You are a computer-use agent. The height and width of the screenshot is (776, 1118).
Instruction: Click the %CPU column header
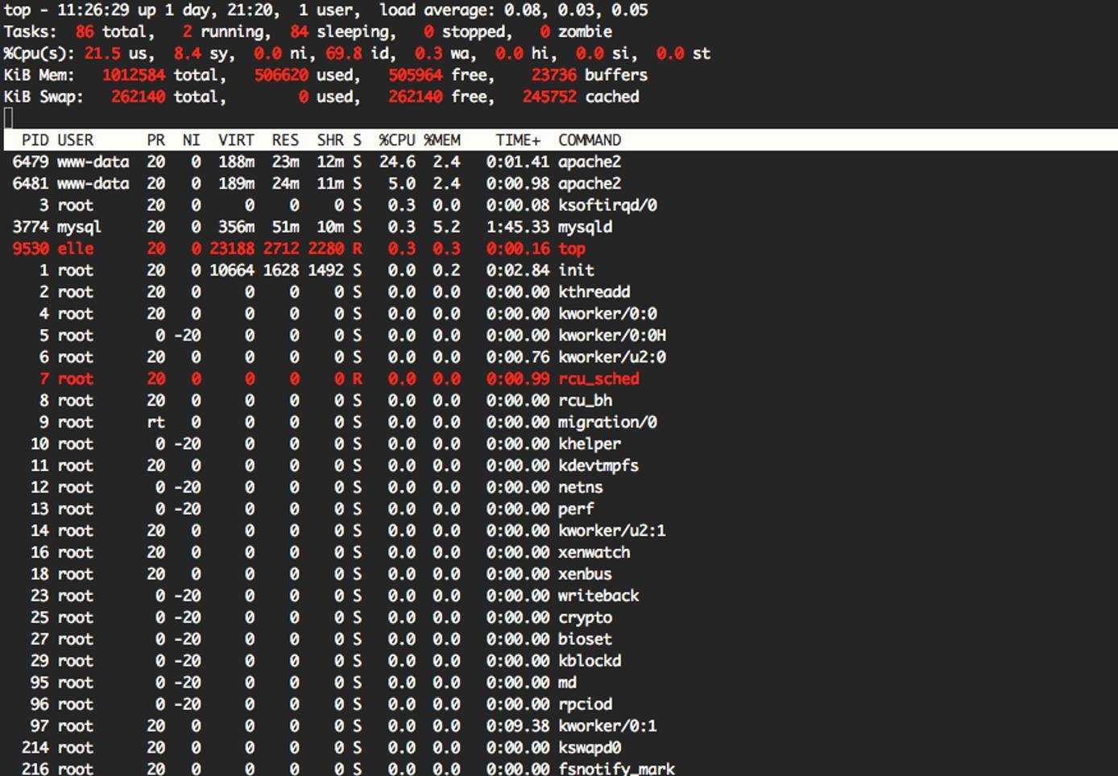[397, 140]
